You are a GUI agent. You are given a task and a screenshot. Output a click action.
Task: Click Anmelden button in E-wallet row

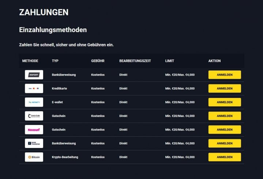coord(225,102)
